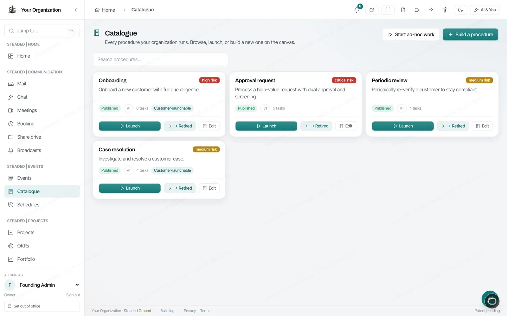The width and height of the screenshot is (507, 316).
Task: Click the Published tag on Periodic review
Action: (383, 108)
